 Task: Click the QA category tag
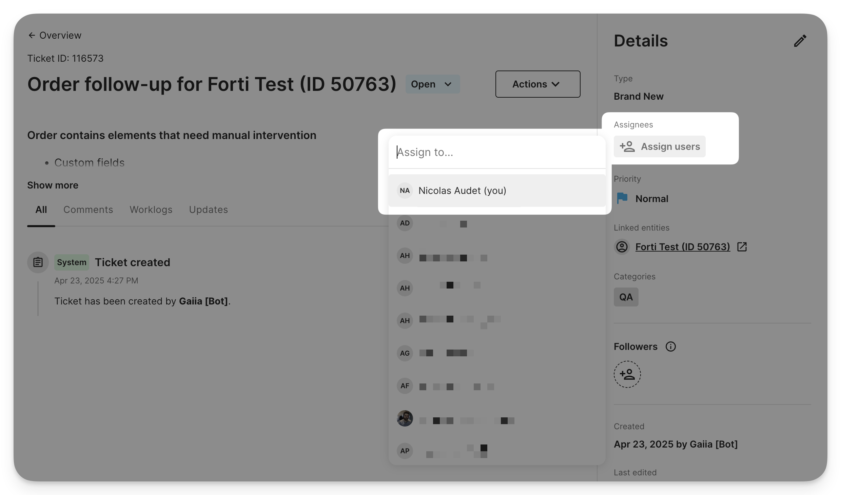tap(626, 297)
